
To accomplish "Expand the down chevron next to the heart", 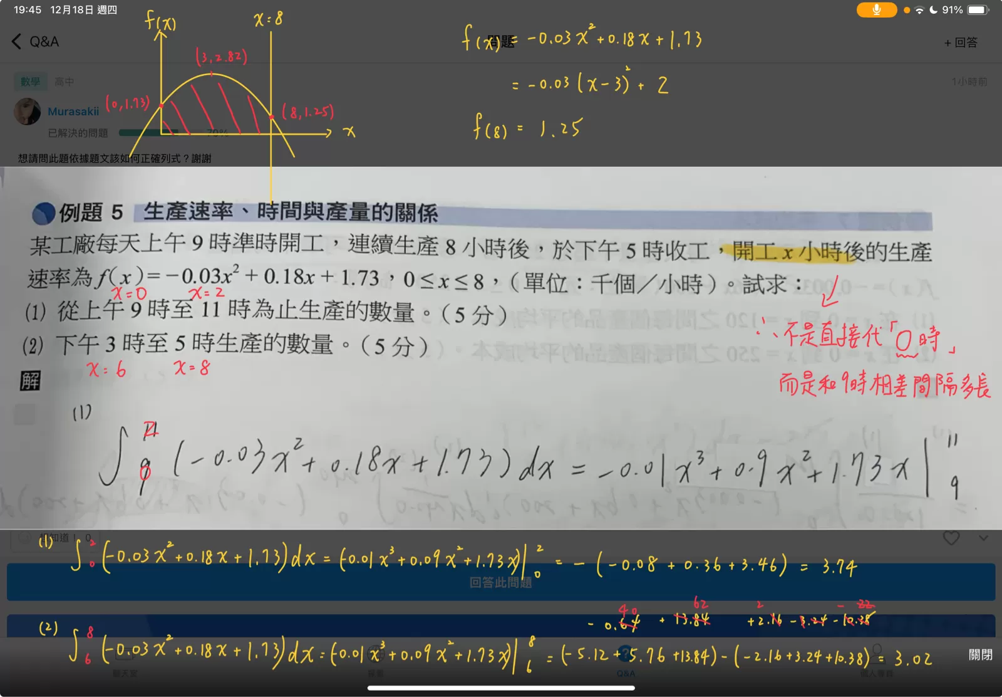I will 983,538.
